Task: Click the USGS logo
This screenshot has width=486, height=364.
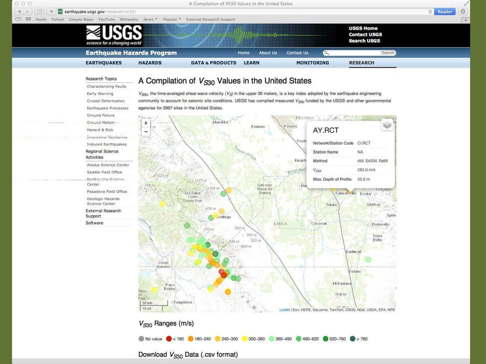Action: [x=114, y=35]
